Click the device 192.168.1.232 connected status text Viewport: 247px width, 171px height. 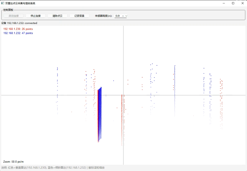pos(19,23)
